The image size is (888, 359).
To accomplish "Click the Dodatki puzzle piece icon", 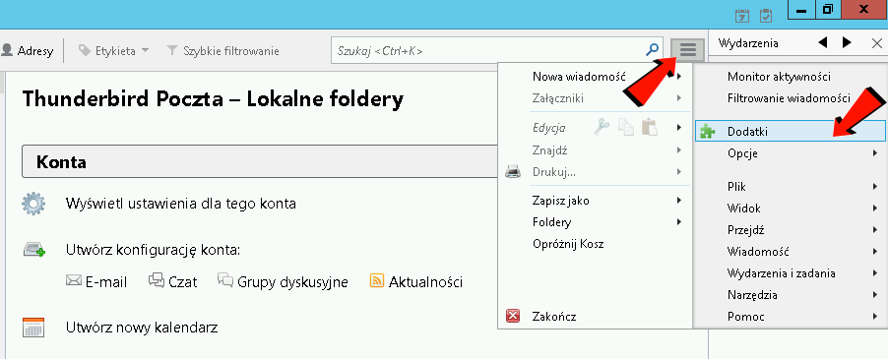I will click(x=707, y=131).
